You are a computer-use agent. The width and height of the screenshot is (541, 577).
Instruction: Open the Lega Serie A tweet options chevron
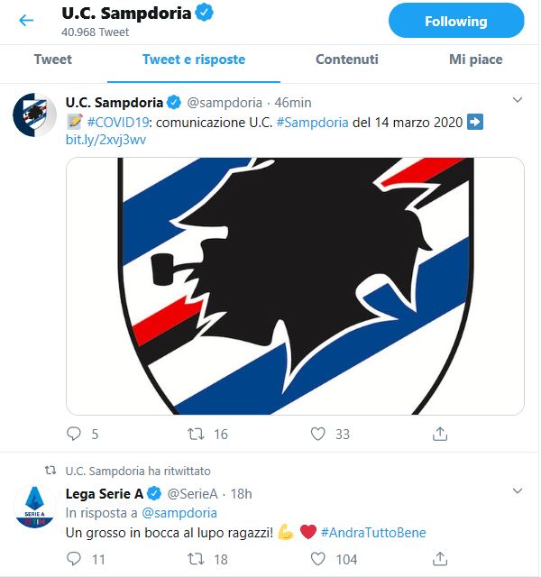[517, 491]
